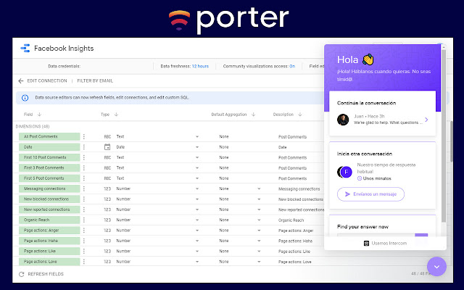464x290 pixels.
Task: Open aggregation dropdown for Messaging connections
Action: tap(259, 188)
